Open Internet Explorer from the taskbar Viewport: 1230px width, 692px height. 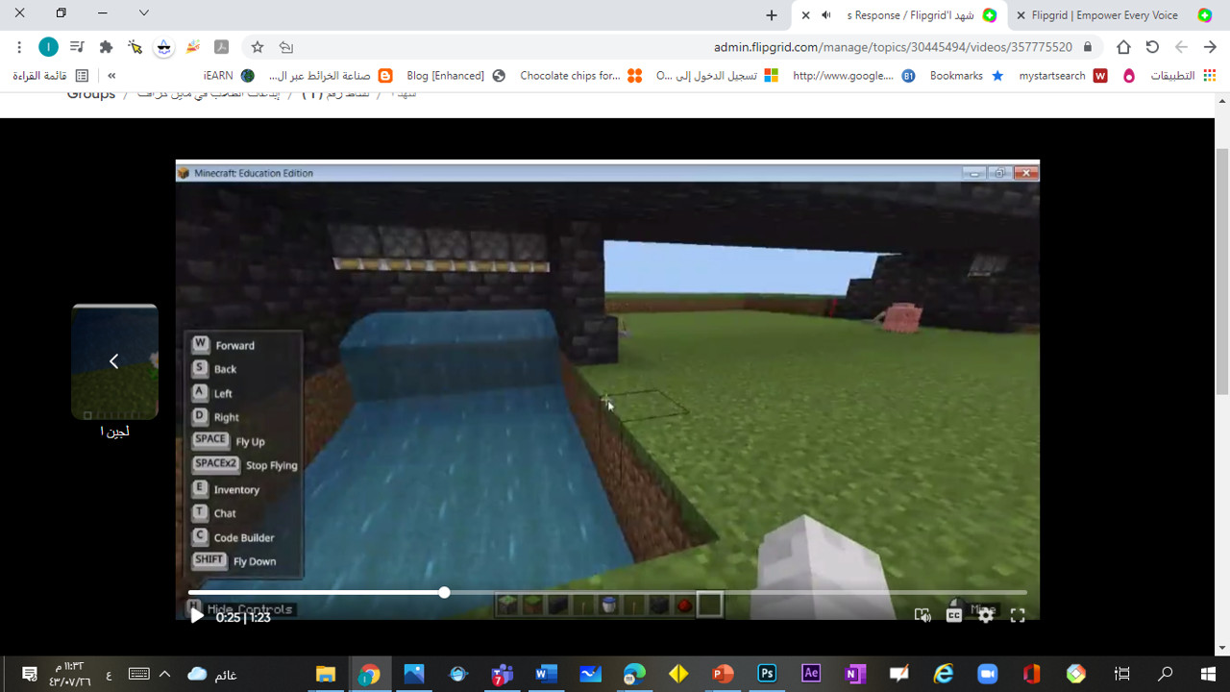point(944,674)
